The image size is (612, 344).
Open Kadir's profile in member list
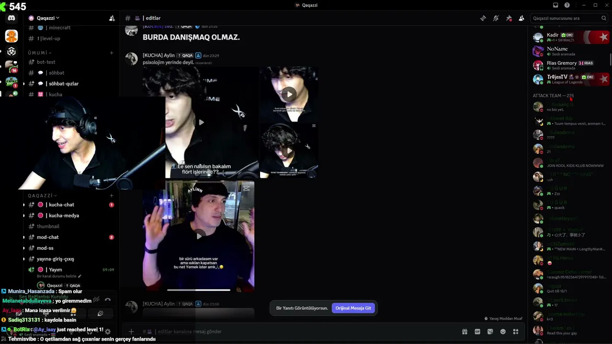tap(570, 37)
